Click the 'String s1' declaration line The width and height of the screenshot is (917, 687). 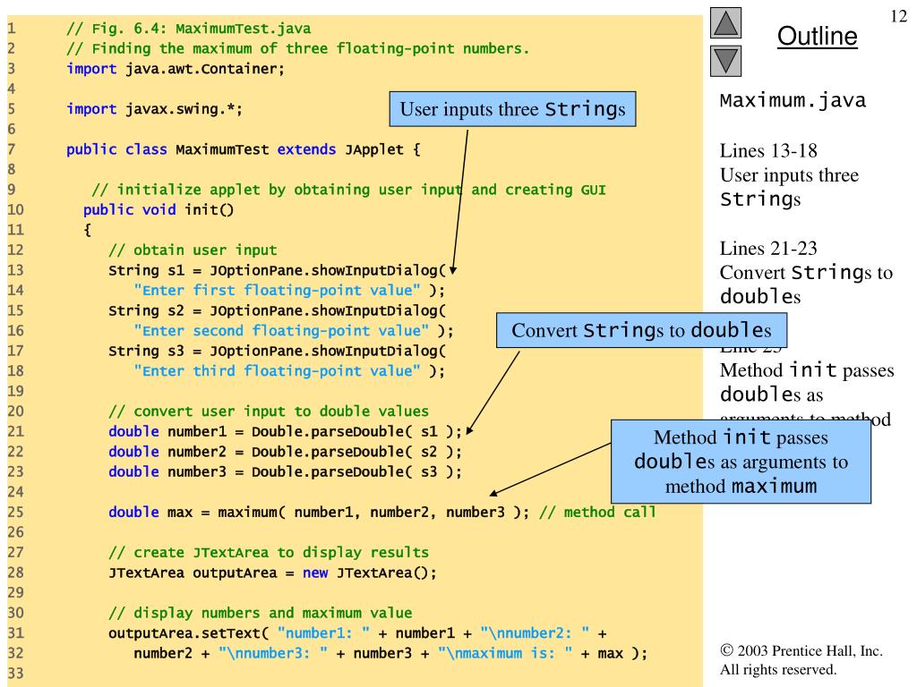pyautogui.click(x=278, y=270)
